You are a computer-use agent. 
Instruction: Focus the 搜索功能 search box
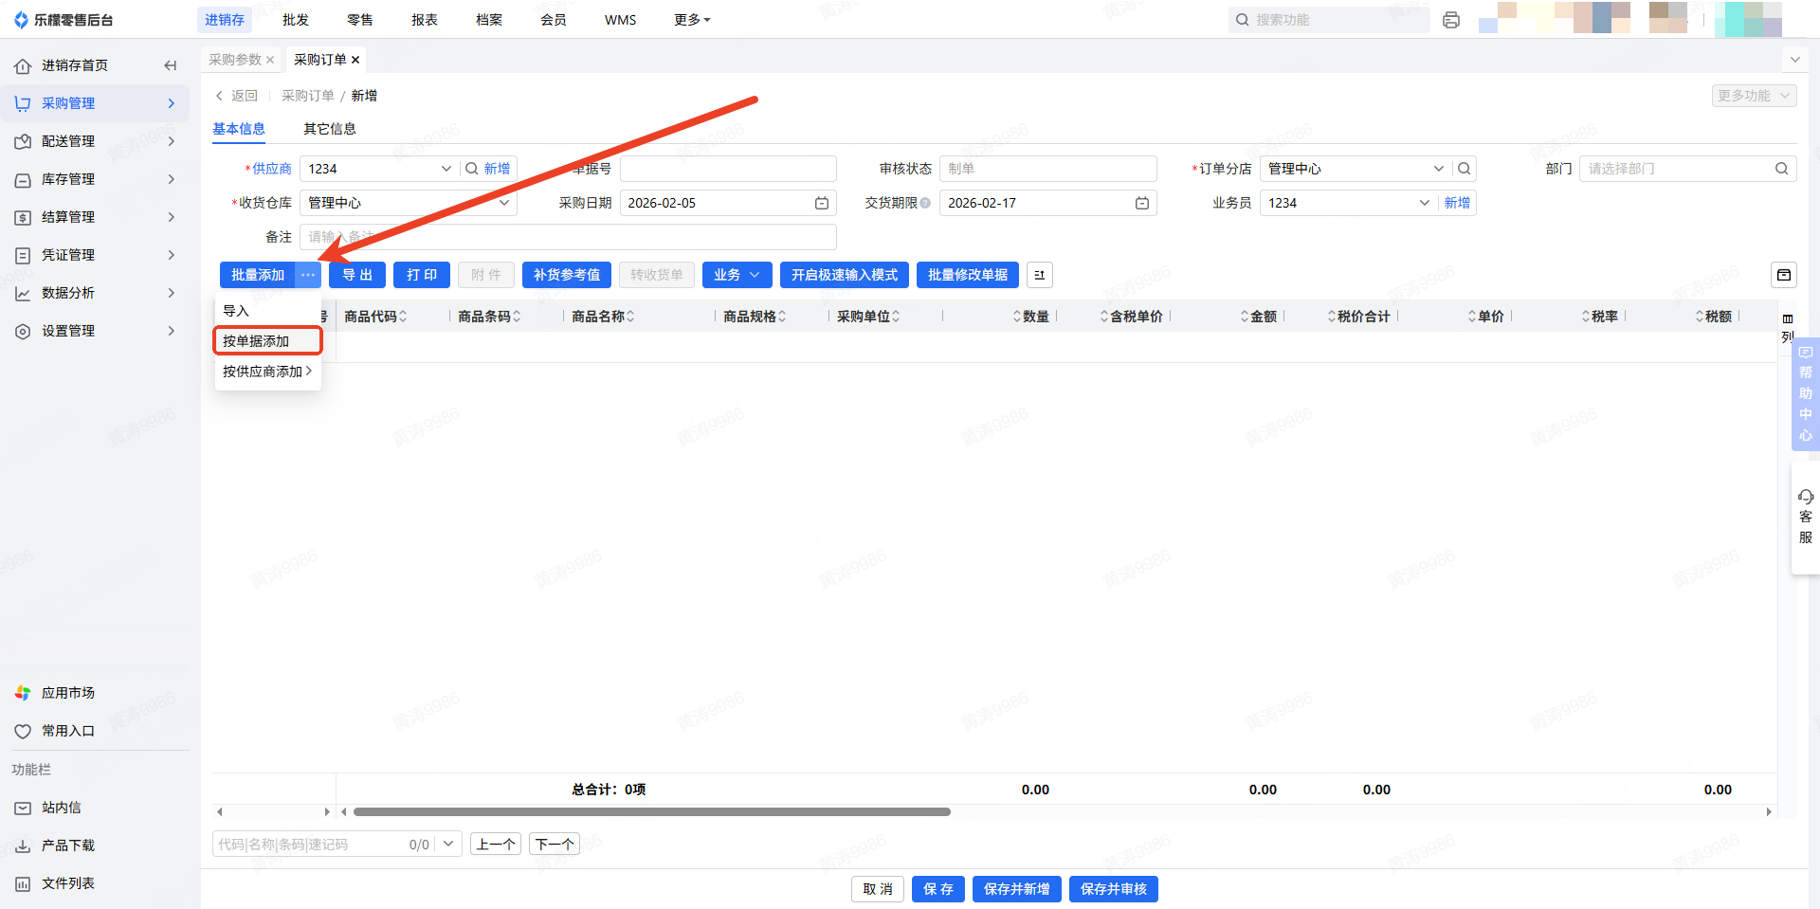[x=1330, y=20]
